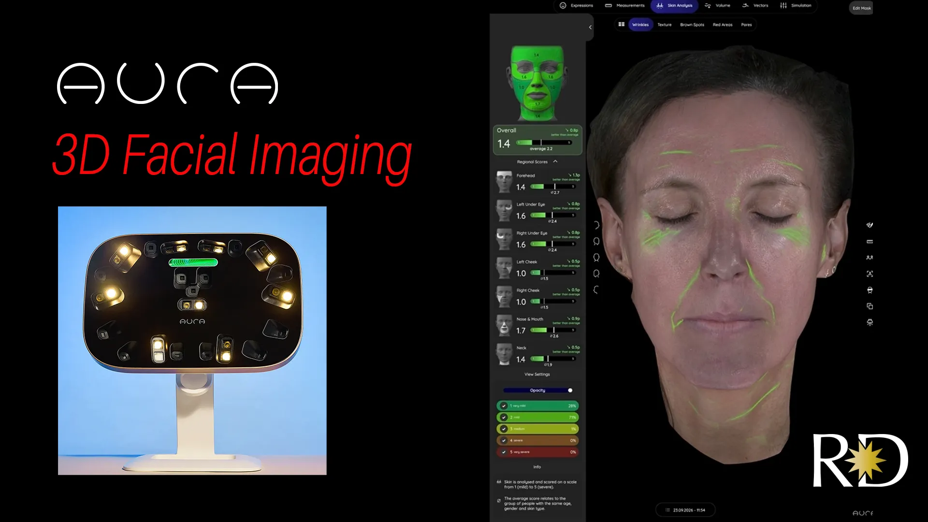Open the grid overview icon beside Wrinkles
This screenshot has width=928, height=522.
[x=622, y=24]
